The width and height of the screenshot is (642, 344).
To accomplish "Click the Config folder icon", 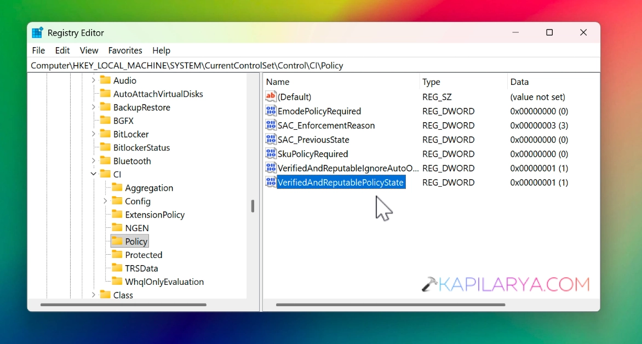I will 117,201.
